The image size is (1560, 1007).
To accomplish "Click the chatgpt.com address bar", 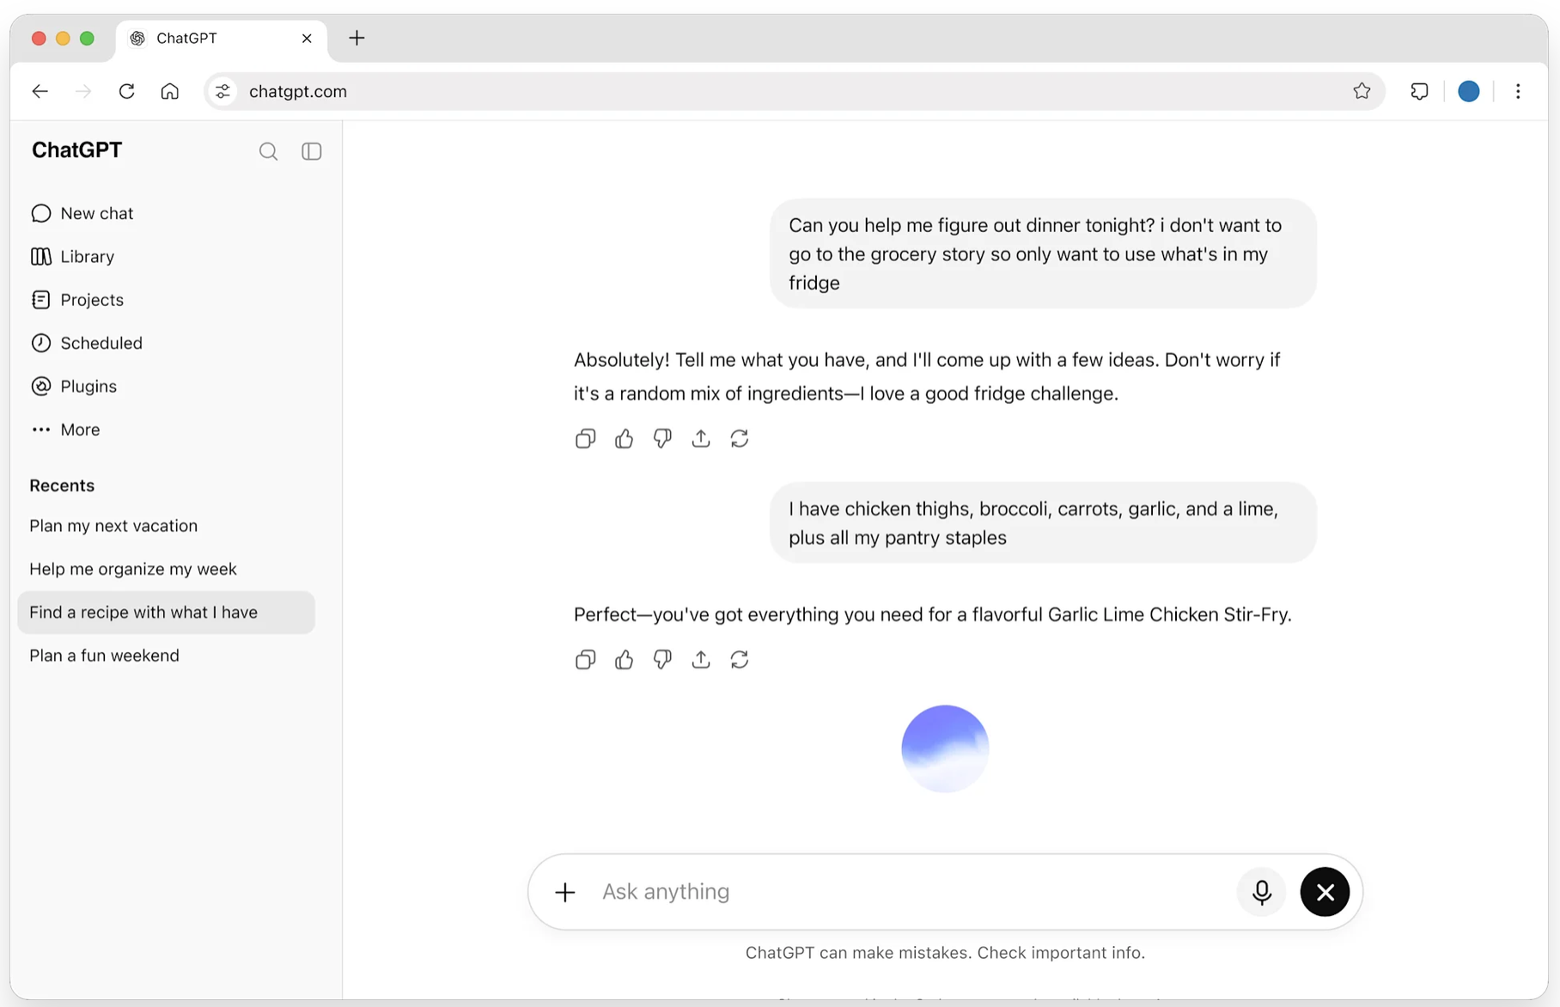I will pos(795,91).
